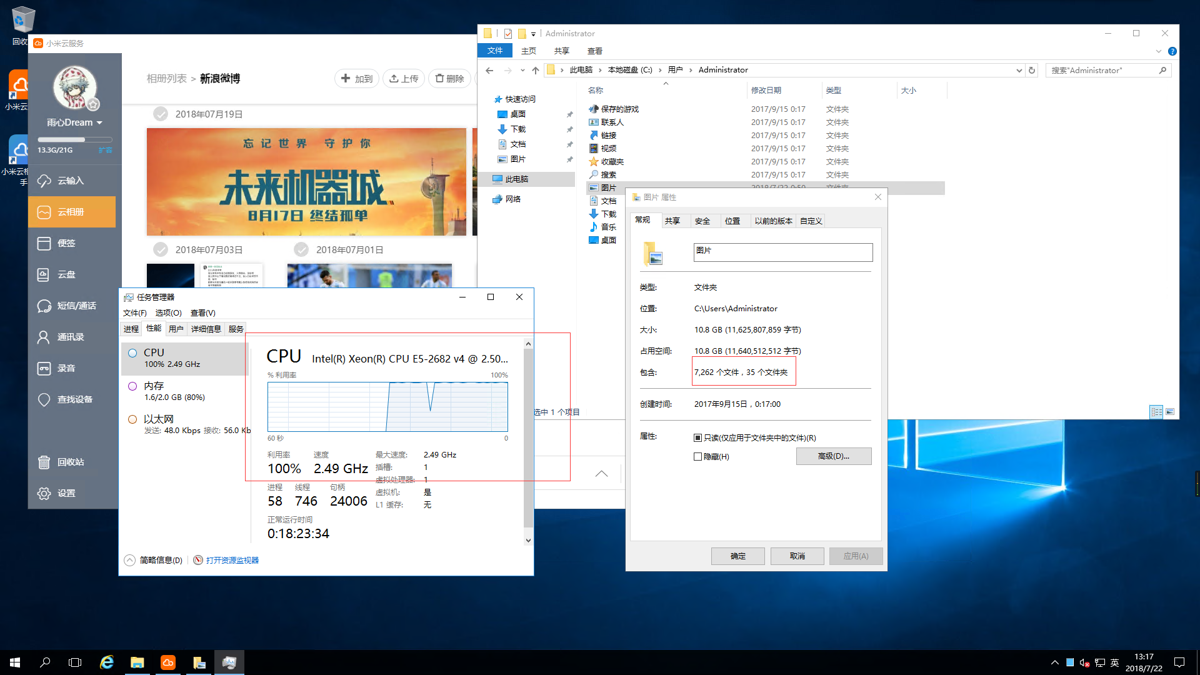Select CPU in Task Manager performance list
1200x675 pixels.
(184, 358)
